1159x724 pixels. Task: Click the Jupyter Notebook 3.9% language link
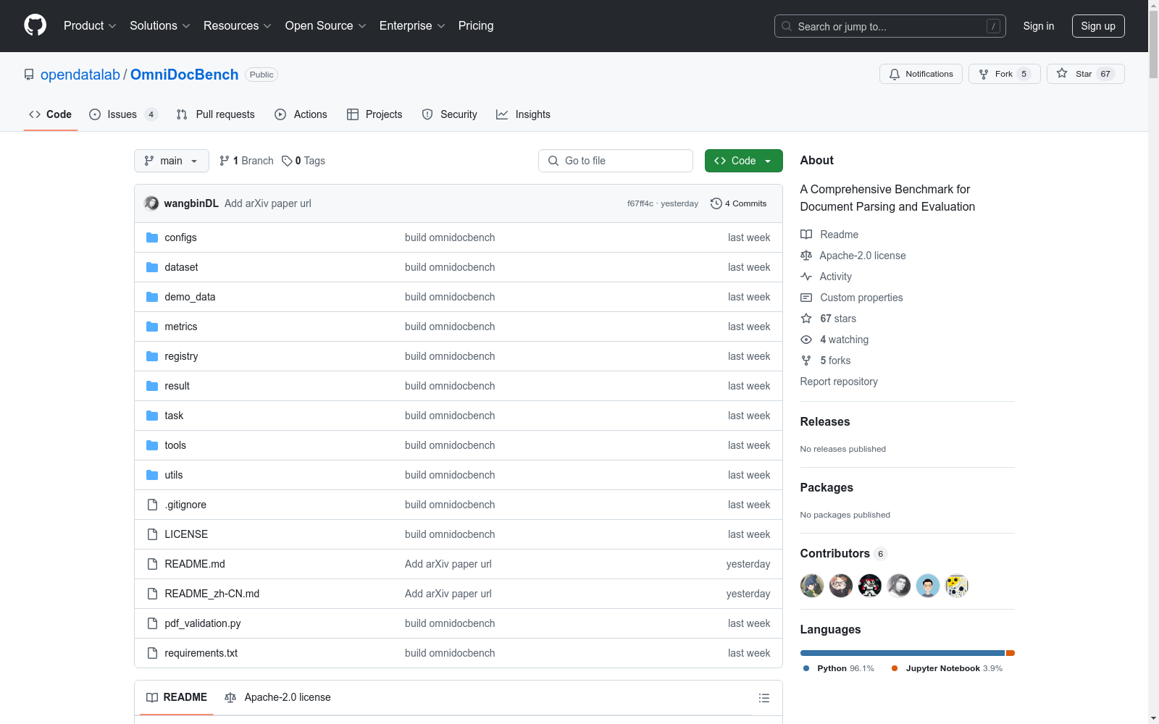point(947,668)
